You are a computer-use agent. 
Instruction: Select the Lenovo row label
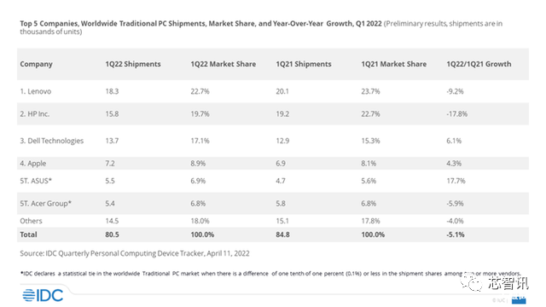[x=36, y=91]
